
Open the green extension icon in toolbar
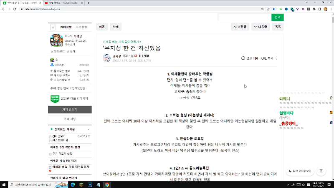tap(281, 9)
